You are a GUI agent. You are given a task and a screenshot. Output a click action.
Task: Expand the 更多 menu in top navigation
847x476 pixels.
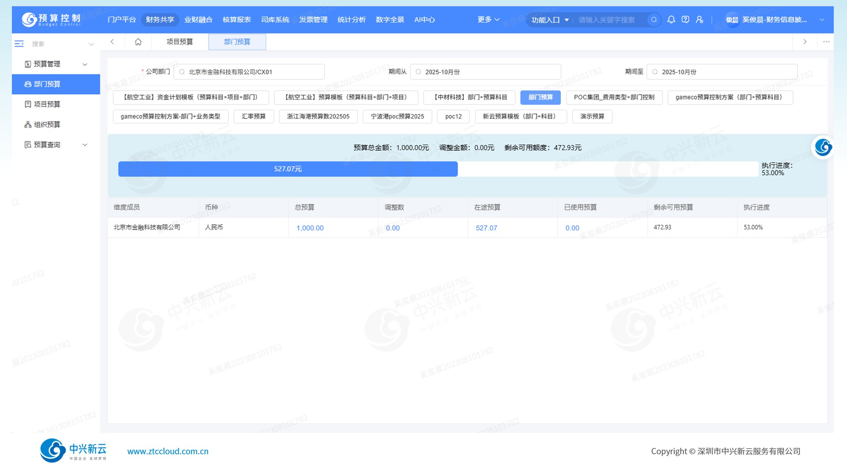point(488,19)
